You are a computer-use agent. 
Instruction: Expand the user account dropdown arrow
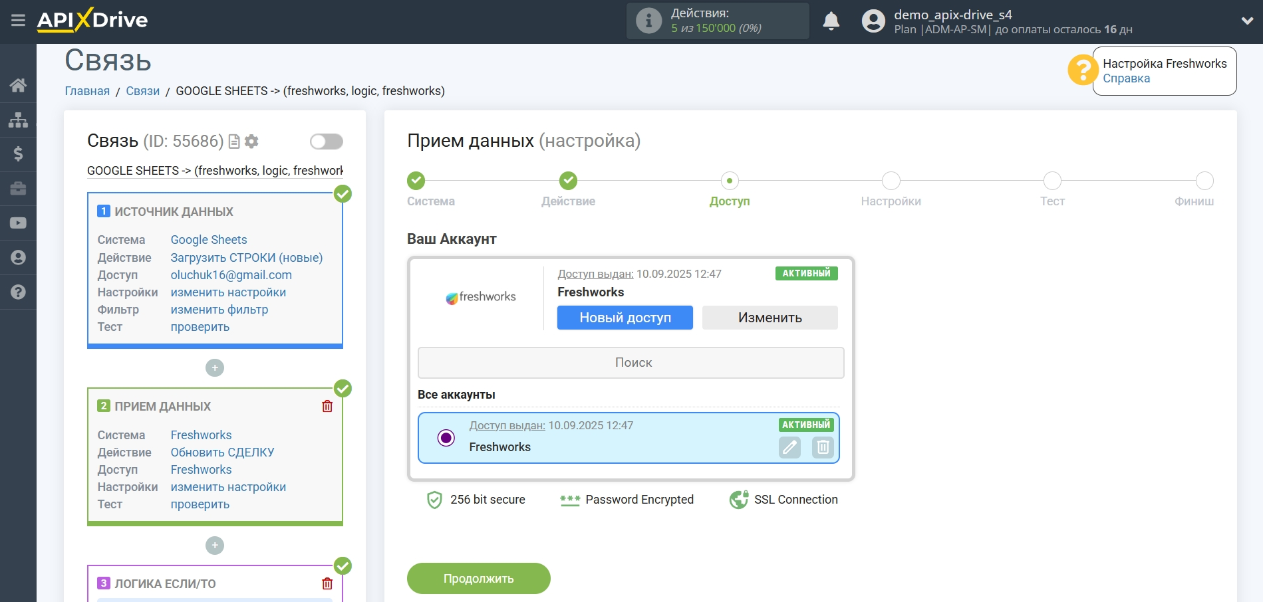[1247, 21]
